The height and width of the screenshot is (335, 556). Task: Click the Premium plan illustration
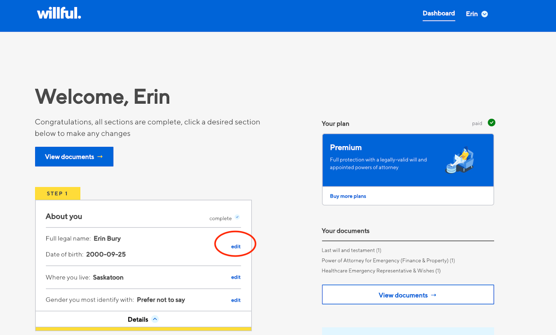tap(460, 161)
